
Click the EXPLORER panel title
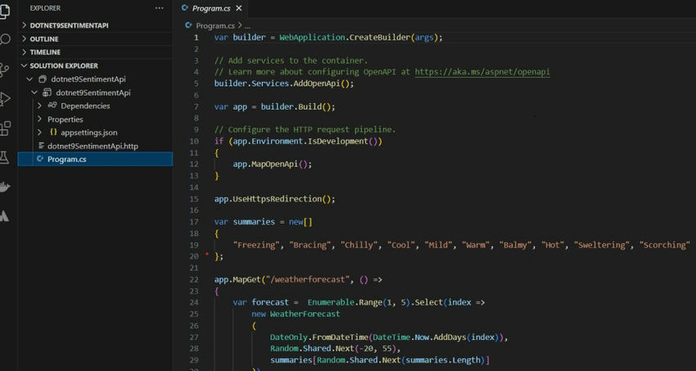[45, 8]
